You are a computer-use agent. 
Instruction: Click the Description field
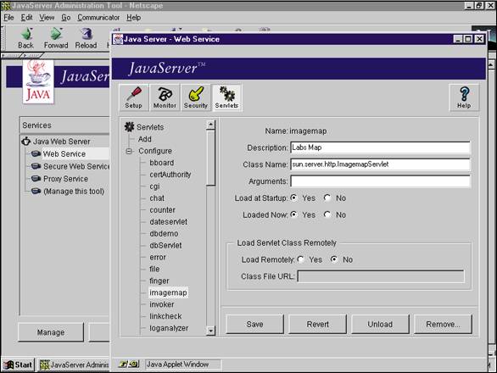380,148
